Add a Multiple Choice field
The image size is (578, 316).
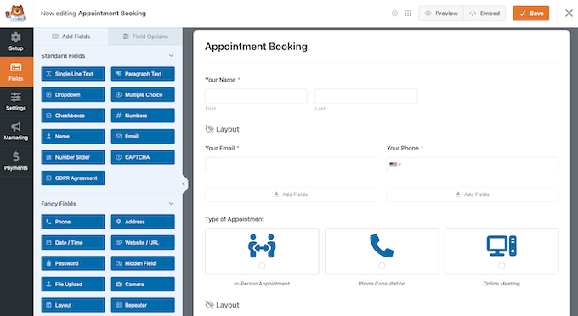pos(143,94)
